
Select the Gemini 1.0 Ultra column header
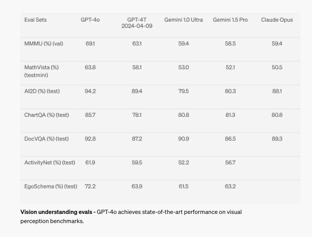coord(183,20)
